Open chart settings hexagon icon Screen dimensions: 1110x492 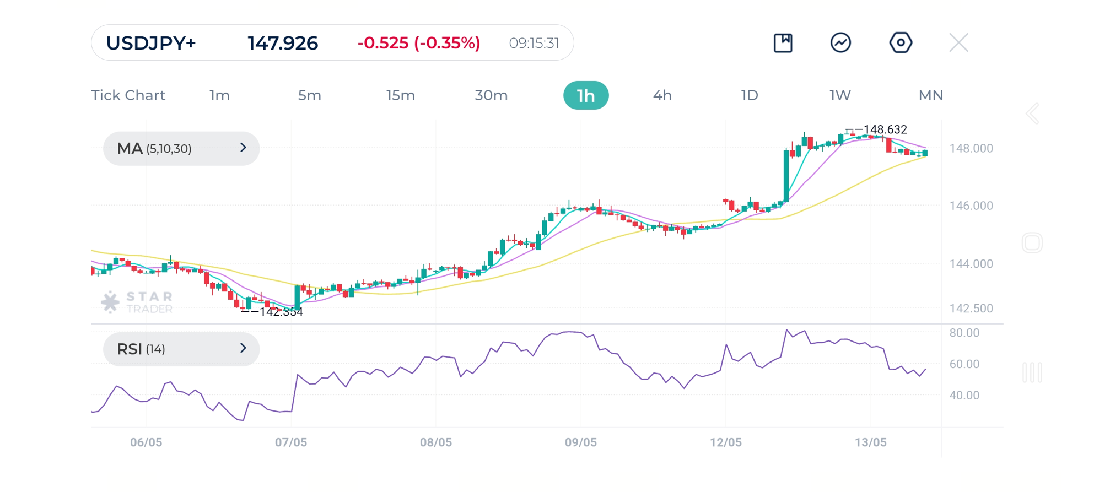901,43
